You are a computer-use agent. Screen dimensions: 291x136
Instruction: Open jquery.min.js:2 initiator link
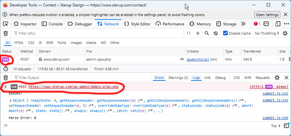198,60
